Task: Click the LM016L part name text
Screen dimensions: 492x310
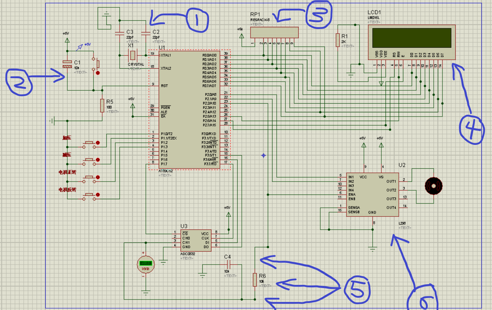Action: point(374,17)
